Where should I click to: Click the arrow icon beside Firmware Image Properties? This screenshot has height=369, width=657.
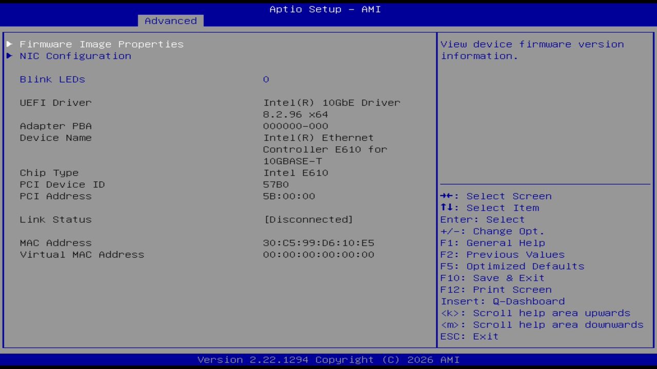[9, 44]
